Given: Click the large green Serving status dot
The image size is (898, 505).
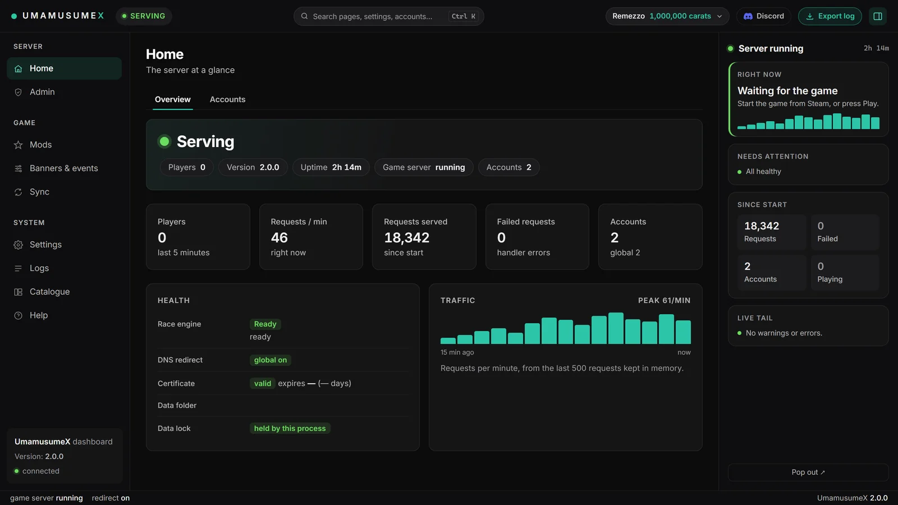Looking at the screenshot, I should 164,141.
